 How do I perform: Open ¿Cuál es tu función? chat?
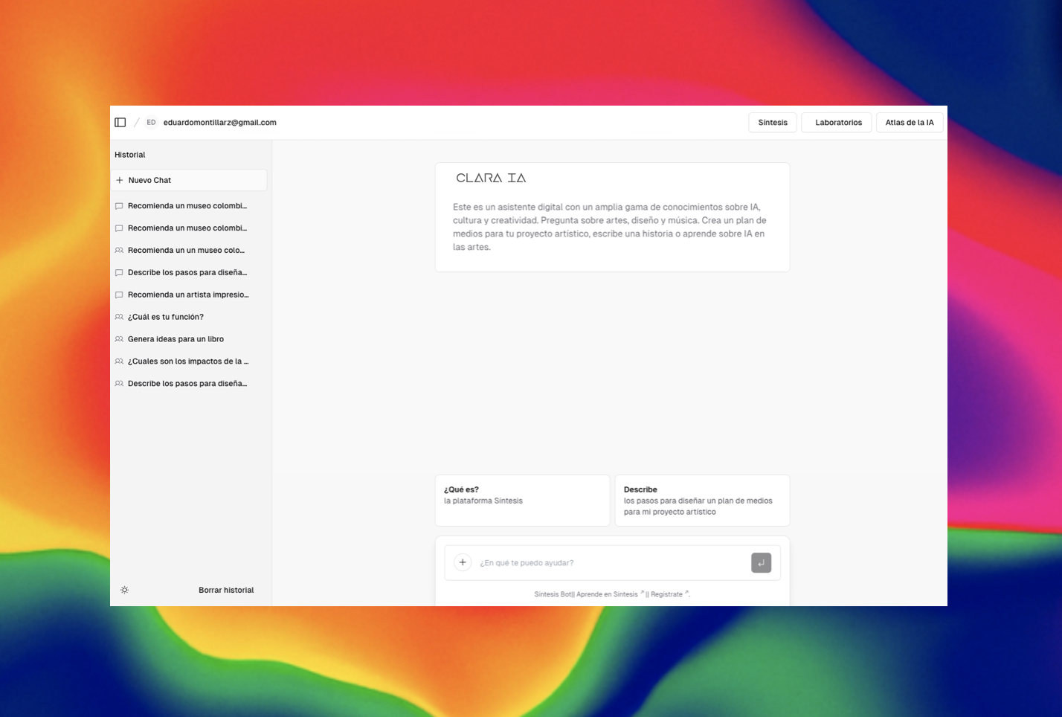click(x=189, y=317)
